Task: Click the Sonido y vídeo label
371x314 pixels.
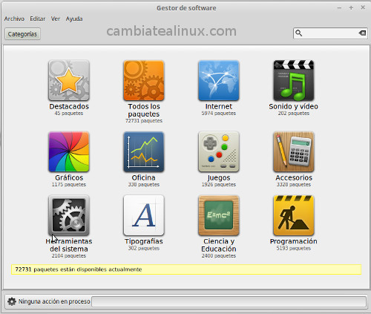Action: [x=294, y=106]
